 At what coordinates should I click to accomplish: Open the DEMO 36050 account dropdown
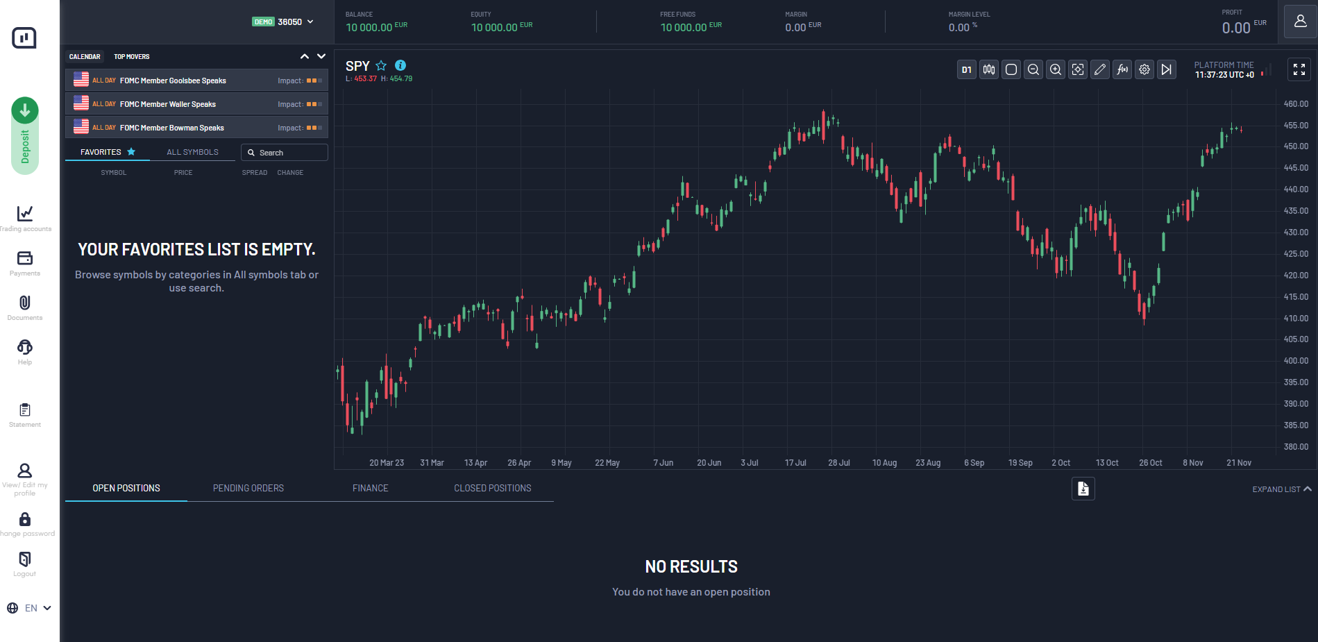pyautogui.click(x=283, y=22)
